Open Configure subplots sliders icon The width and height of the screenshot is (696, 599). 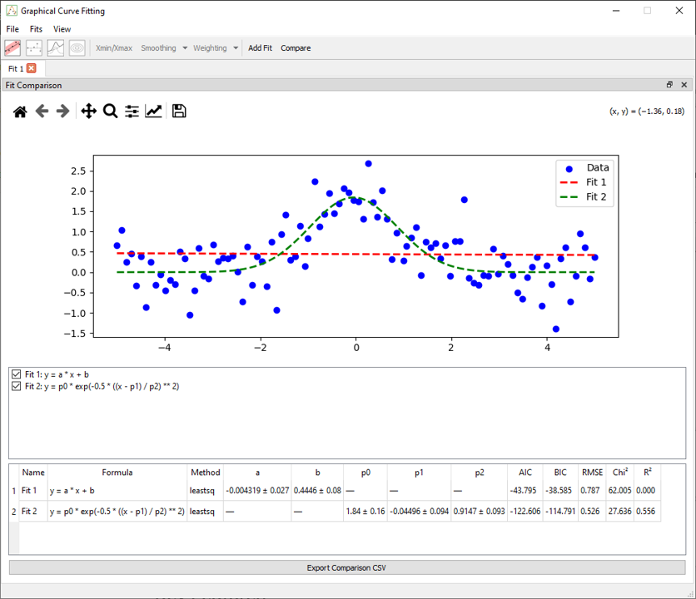tap(132, 111)
